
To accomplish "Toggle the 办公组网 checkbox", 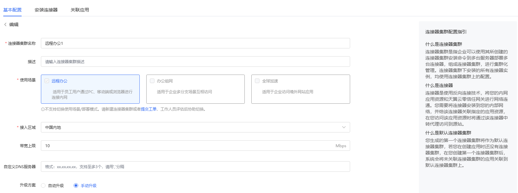I will pyautogui.click(x=152, y=81).
